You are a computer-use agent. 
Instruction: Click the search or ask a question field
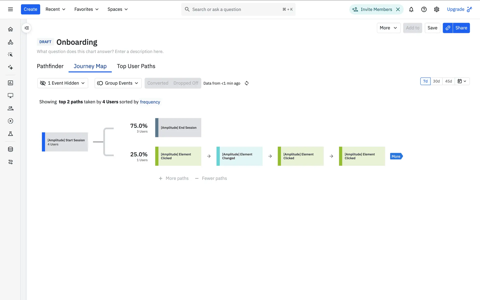(x=235, y=9)
